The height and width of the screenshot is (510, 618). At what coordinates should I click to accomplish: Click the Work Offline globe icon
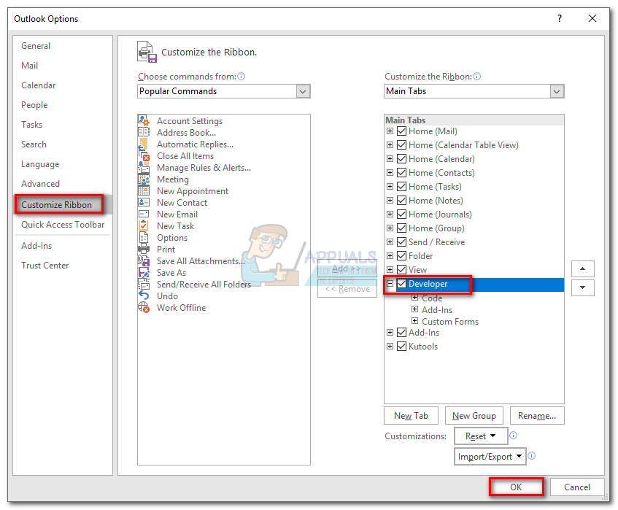[x=144, y=307]
